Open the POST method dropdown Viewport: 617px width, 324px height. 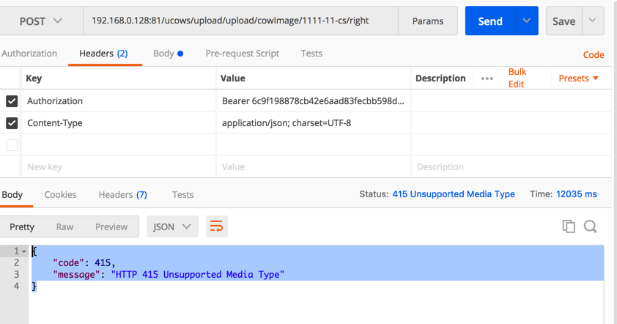click(41, 21)
